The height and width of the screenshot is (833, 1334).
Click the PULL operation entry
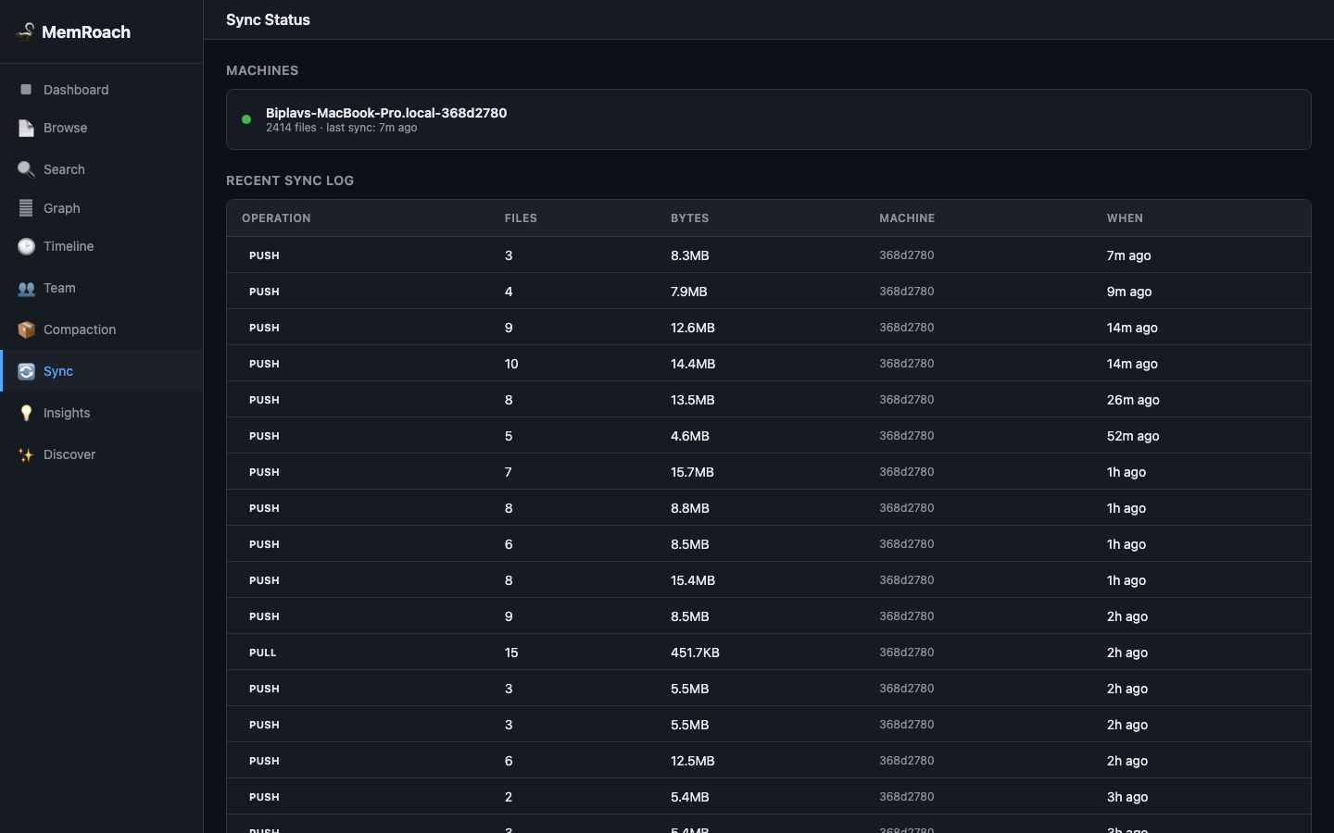point(262,653)
